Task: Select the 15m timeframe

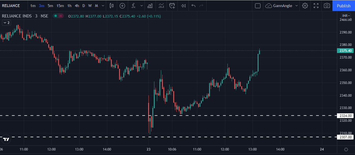Action: (60, 6)
